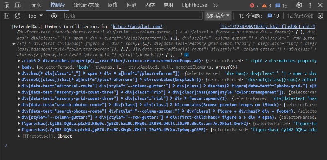Open the 仅限信息 log level dropdown

point(218,16)
